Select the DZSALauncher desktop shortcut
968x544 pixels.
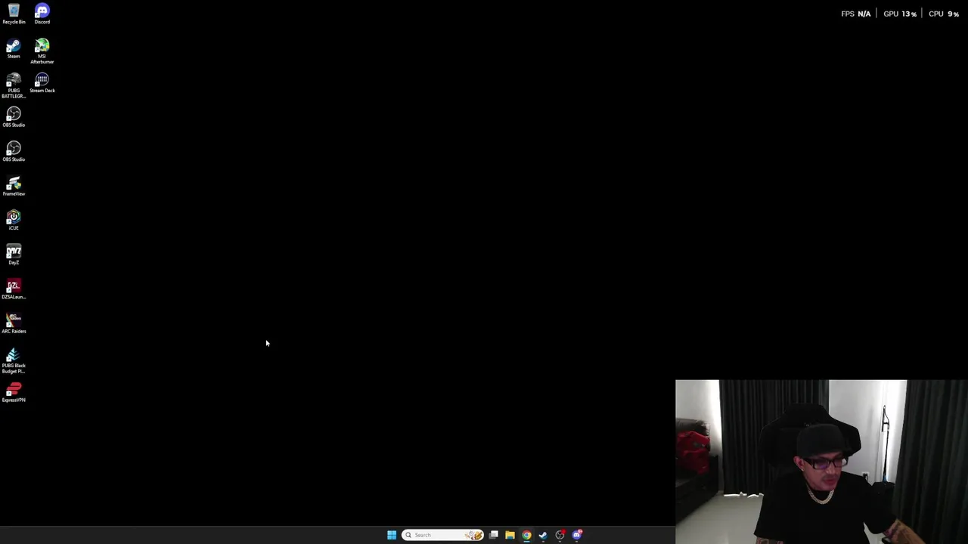tap(14, 289)
